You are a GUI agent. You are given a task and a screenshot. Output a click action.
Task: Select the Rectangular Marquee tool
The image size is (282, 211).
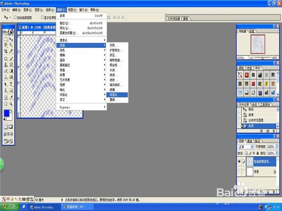coord(6,39)
